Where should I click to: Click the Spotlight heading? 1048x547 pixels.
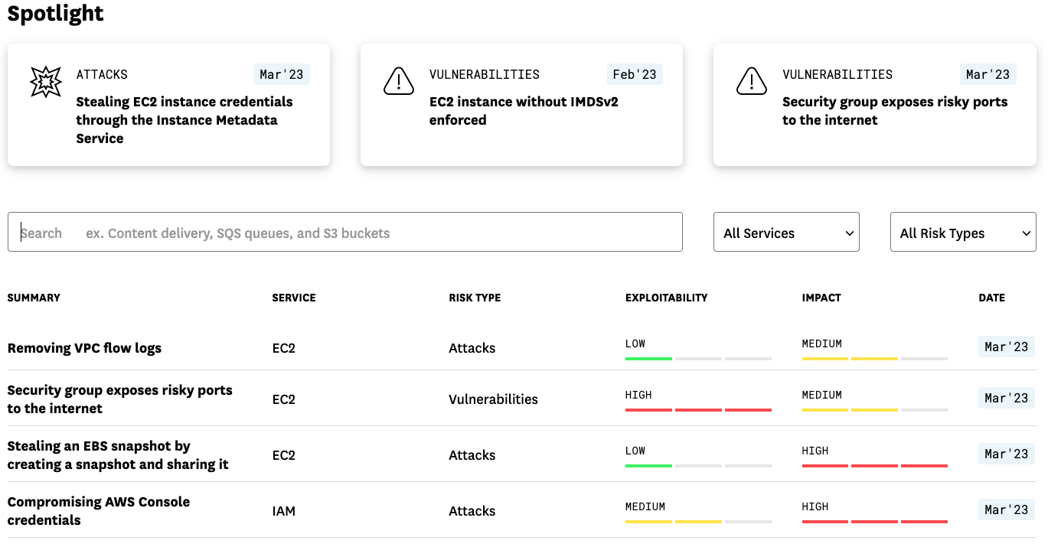(56, 13)
